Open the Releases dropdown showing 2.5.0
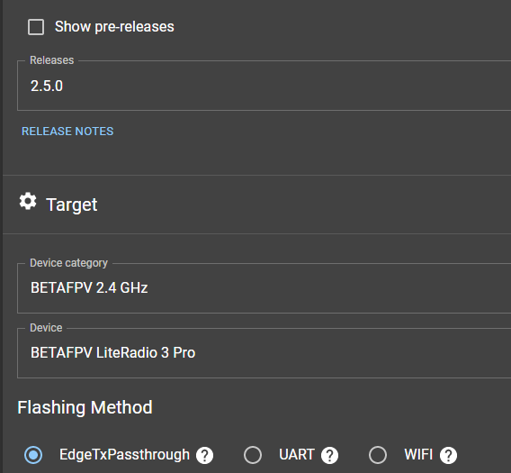 click(x=264, y=86)
